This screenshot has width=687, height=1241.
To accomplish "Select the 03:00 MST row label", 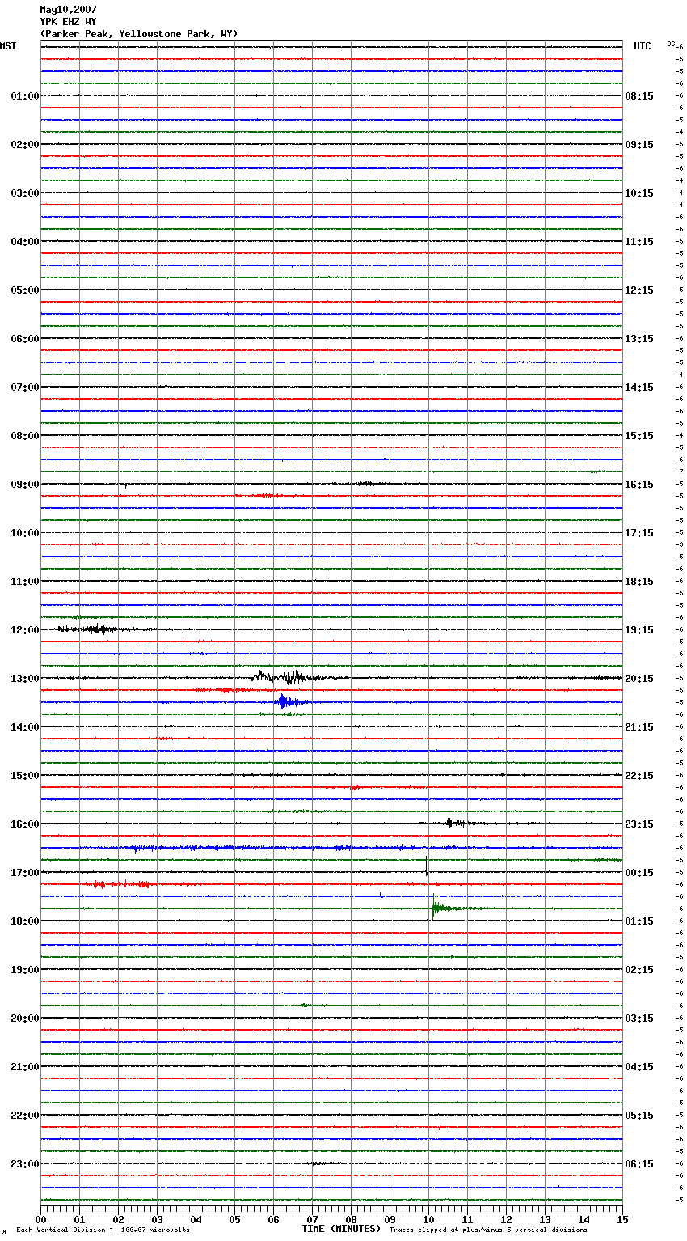I will coord(24,193).
